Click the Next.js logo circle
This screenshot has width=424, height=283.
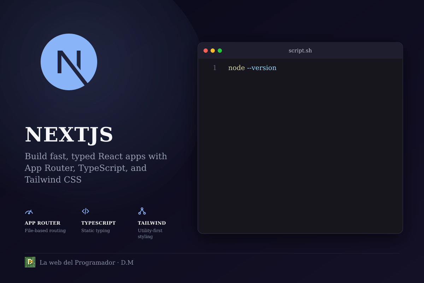click(x=69, y=62)
